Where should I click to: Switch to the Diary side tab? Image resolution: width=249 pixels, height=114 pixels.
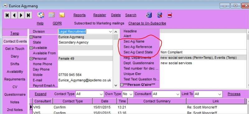15,56
